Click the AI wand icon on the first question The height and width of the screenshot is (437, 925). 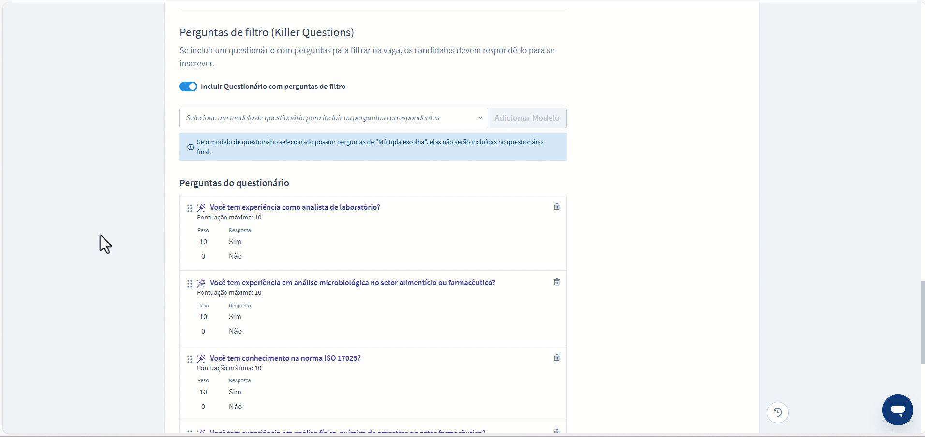(201, 207)
